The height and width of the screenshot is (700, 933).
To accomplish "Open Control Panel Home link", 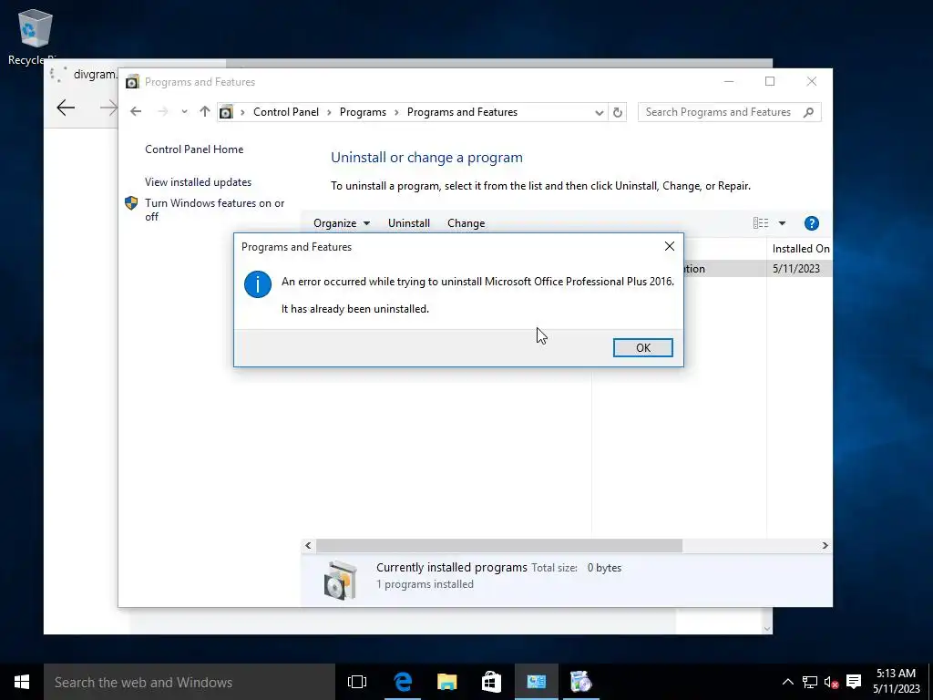I will [194, 149].
